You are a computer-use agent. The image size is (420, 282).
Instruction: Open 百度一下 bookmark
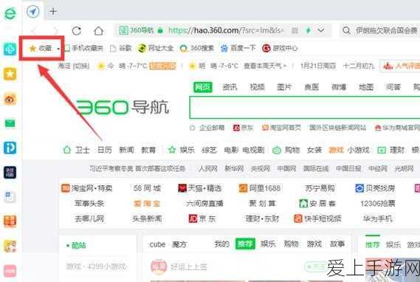pyautogui.click(x=238, y=49)
